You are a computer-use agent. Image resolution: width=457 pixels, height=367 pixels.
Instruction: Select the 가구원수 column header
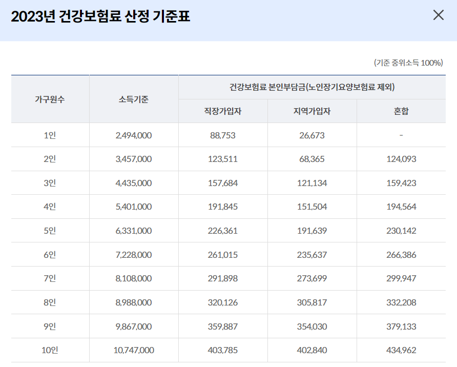point(50,99)
